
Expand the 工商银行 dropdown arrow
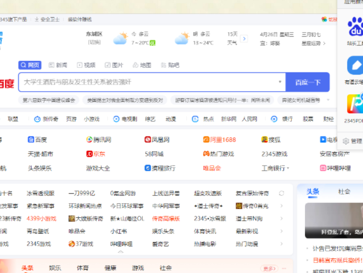[x=288, y=168]
